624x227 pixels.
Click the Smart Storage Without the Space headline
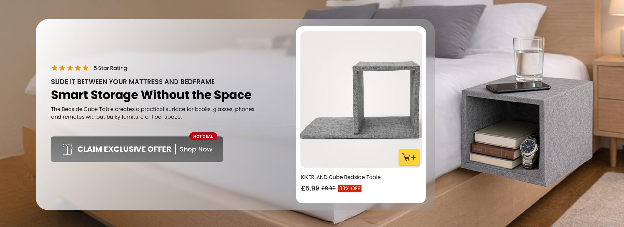151,95
